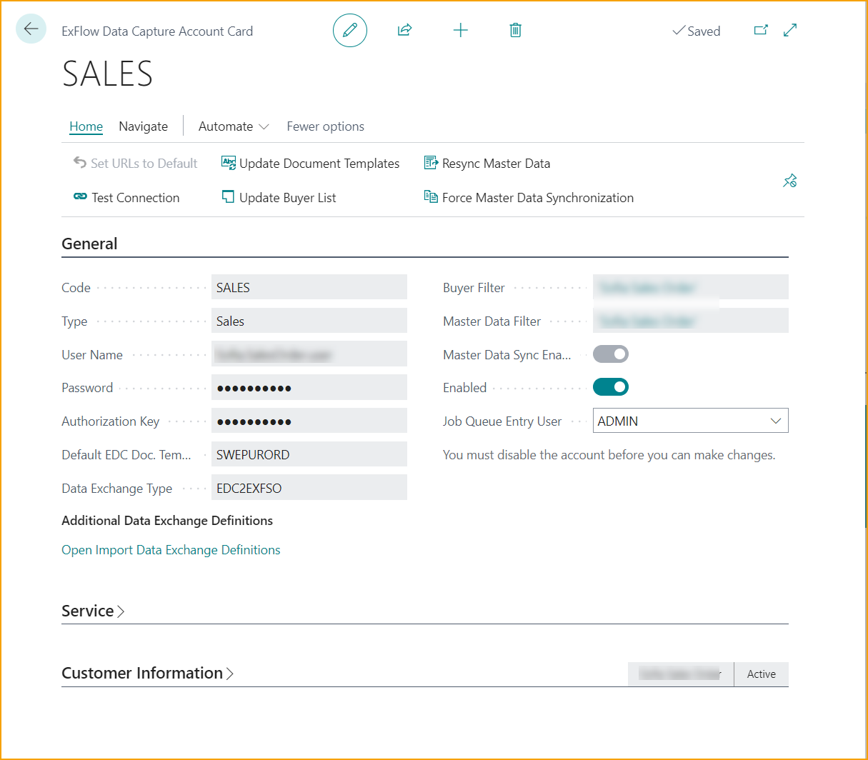The height and width of the screenshot is (760, 868).
Task: Disable the Enabled toggle
Action: pos(610,386)
